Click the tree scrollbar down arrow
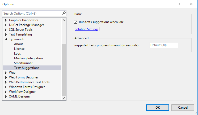 (64, 98)
